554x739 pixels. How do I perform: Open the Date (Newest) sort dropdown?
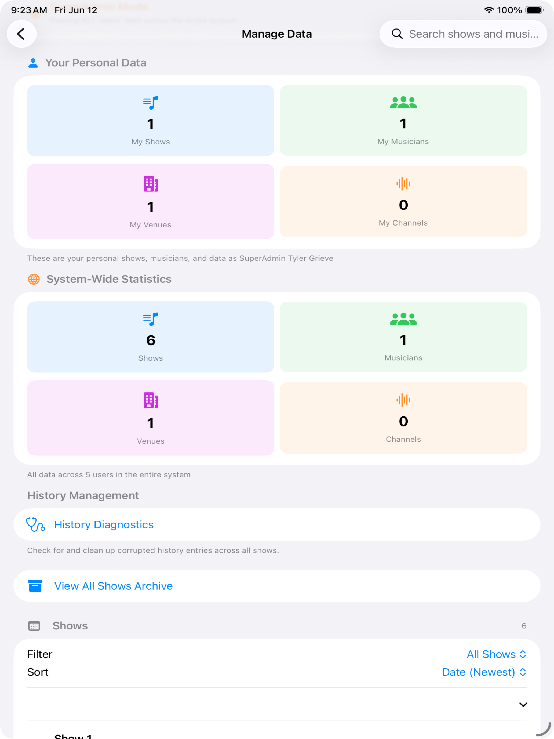click(484, 672)
